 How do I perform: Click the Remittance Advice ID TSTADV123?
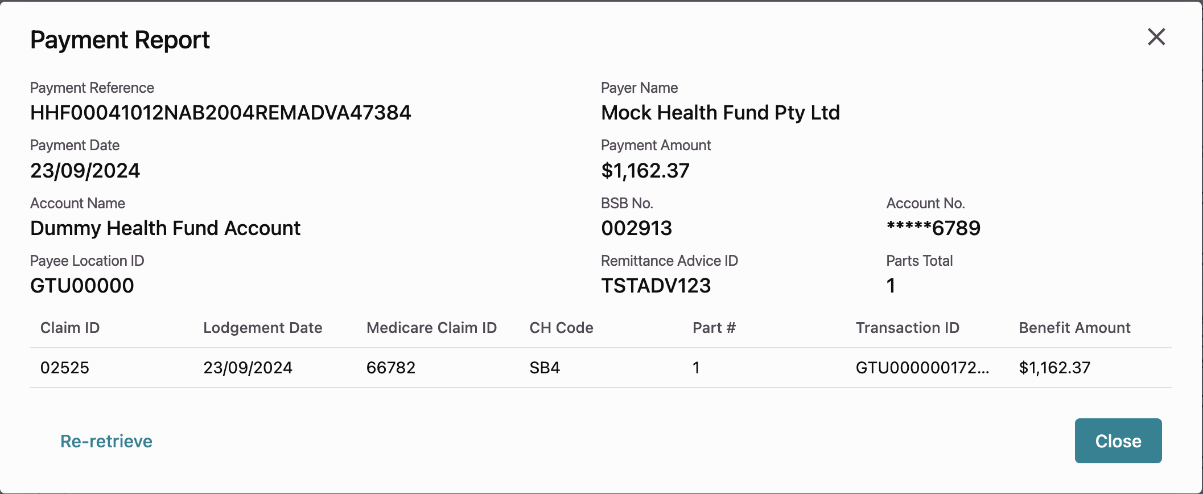point(656,286)
